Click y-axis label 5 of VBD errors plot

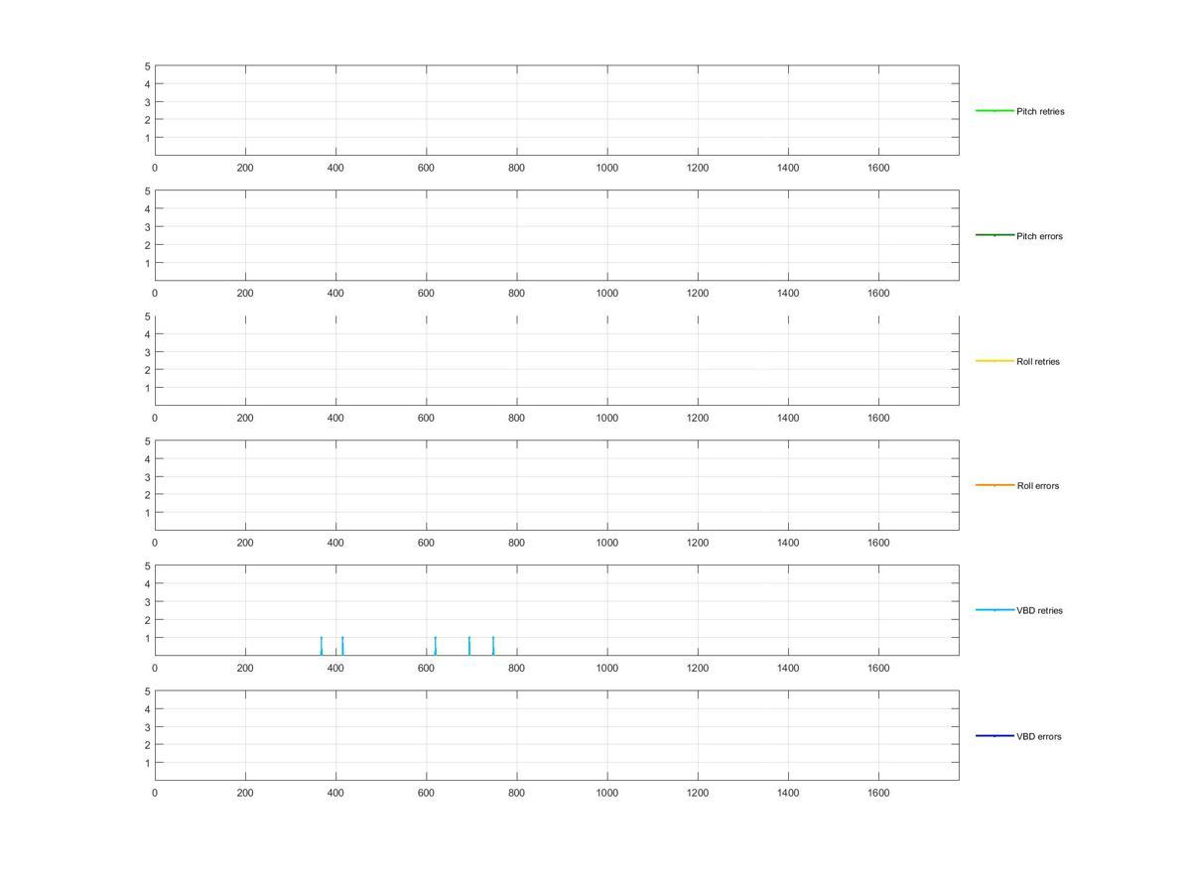click(x=147, y=691)
